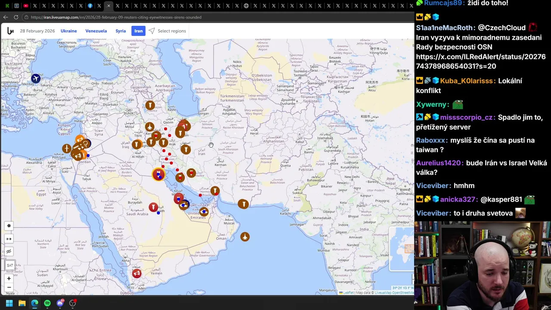Open the bomb marker beside Iraq label
Image resolution: width=551 pixels, height=310 pixels.
137,144
